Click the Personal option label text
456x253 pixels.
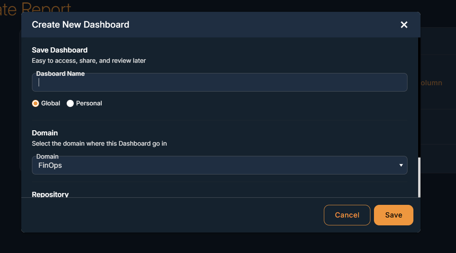[89, 103]
